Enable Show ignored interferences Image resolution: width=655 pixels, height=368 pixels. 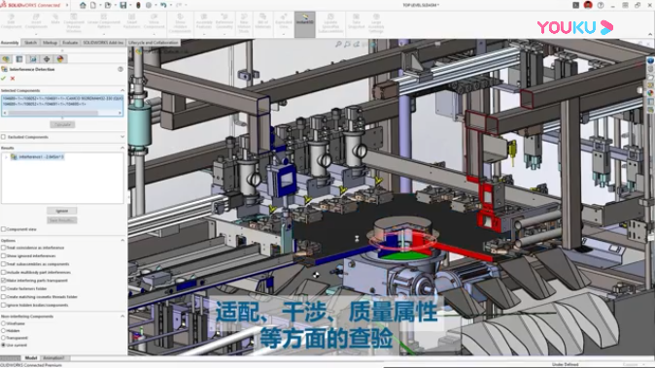3,255
